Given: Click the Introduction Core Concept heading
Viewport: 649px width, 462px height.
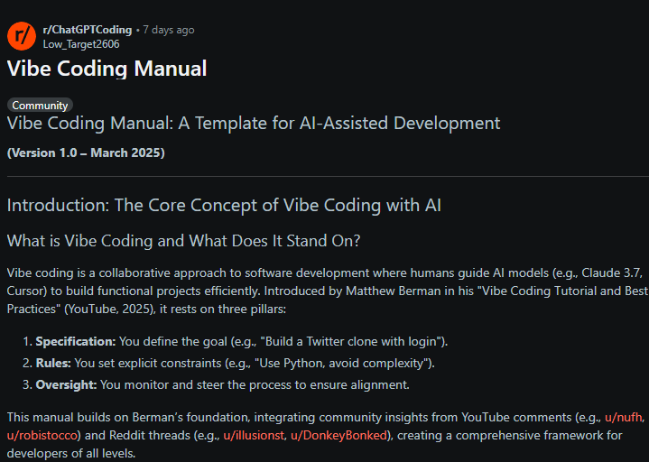Looking at the screenshot, I should point(224,205).
